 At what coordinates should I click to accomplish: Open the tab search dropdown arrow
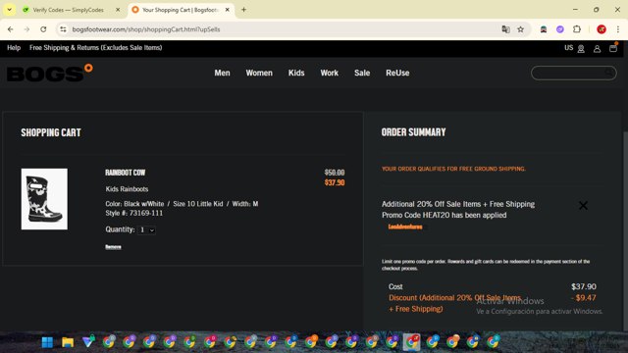[9, 10]
